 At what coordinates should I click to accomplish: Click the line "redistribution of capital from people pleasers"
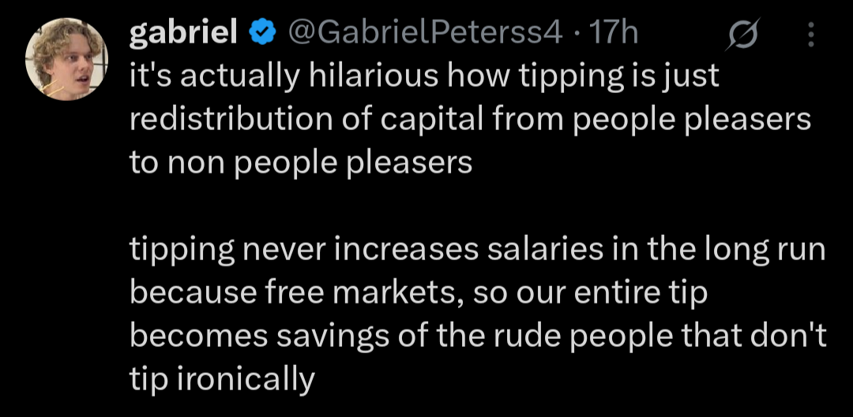[470, 119]
